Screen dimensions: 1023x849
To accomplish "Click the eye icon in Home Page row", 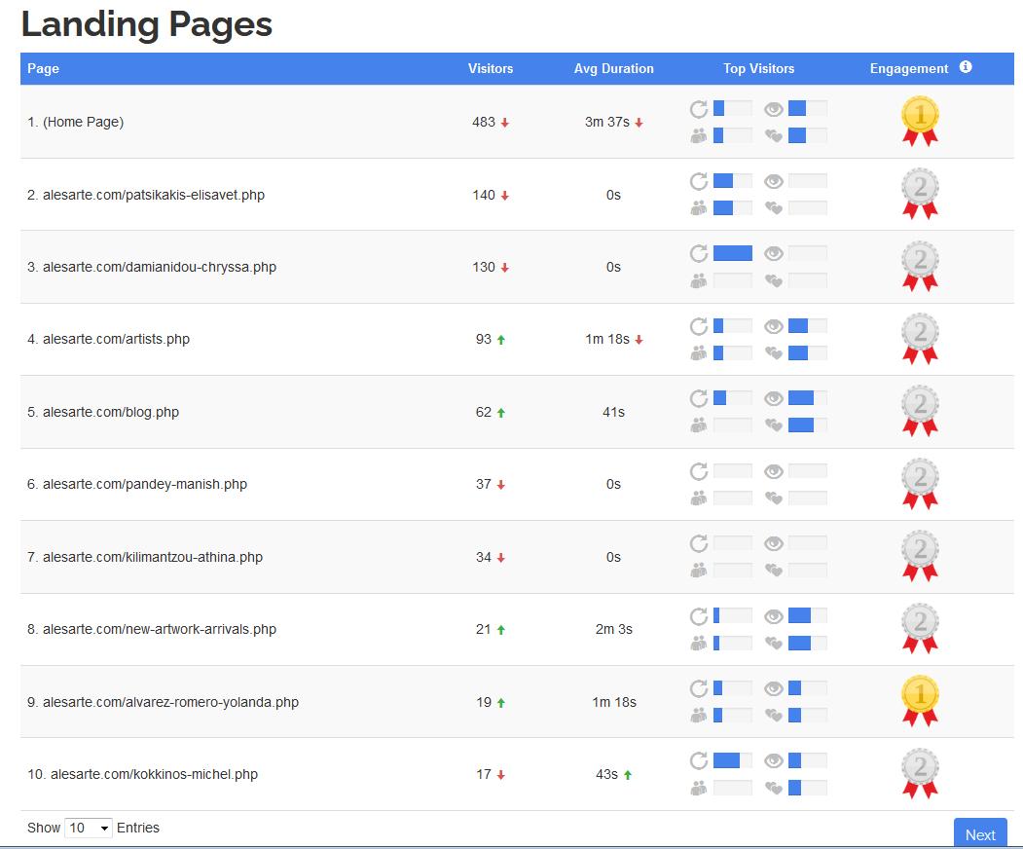I will [x=774, y=109].
